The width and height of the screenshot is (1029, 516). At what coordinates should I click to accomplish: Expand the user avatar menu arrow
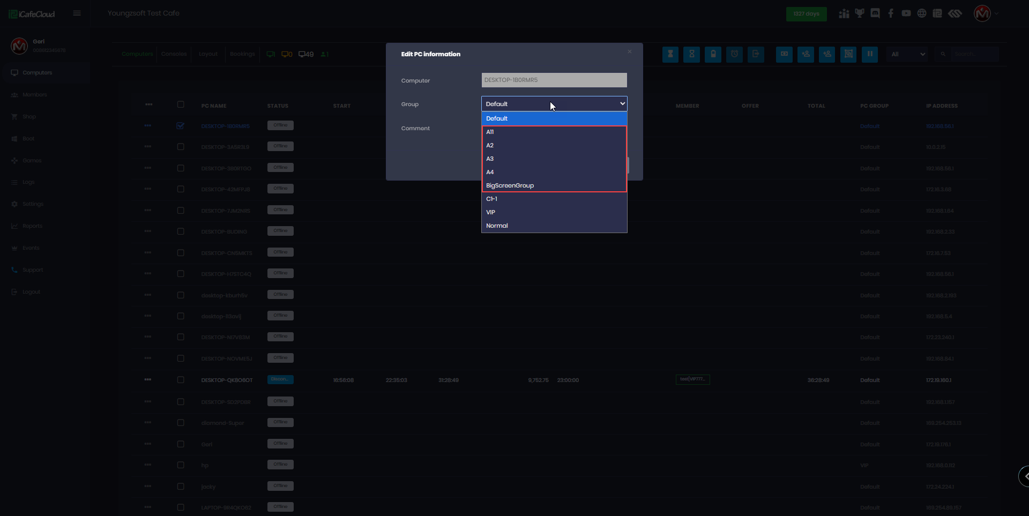(997, 13)
